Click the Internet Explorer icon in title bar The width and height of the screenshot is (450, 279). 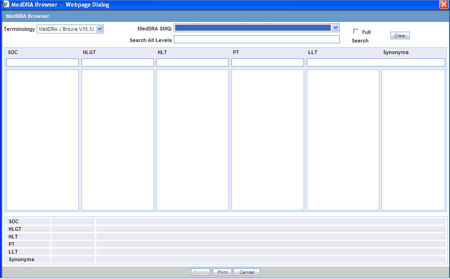tap(5, 4)
